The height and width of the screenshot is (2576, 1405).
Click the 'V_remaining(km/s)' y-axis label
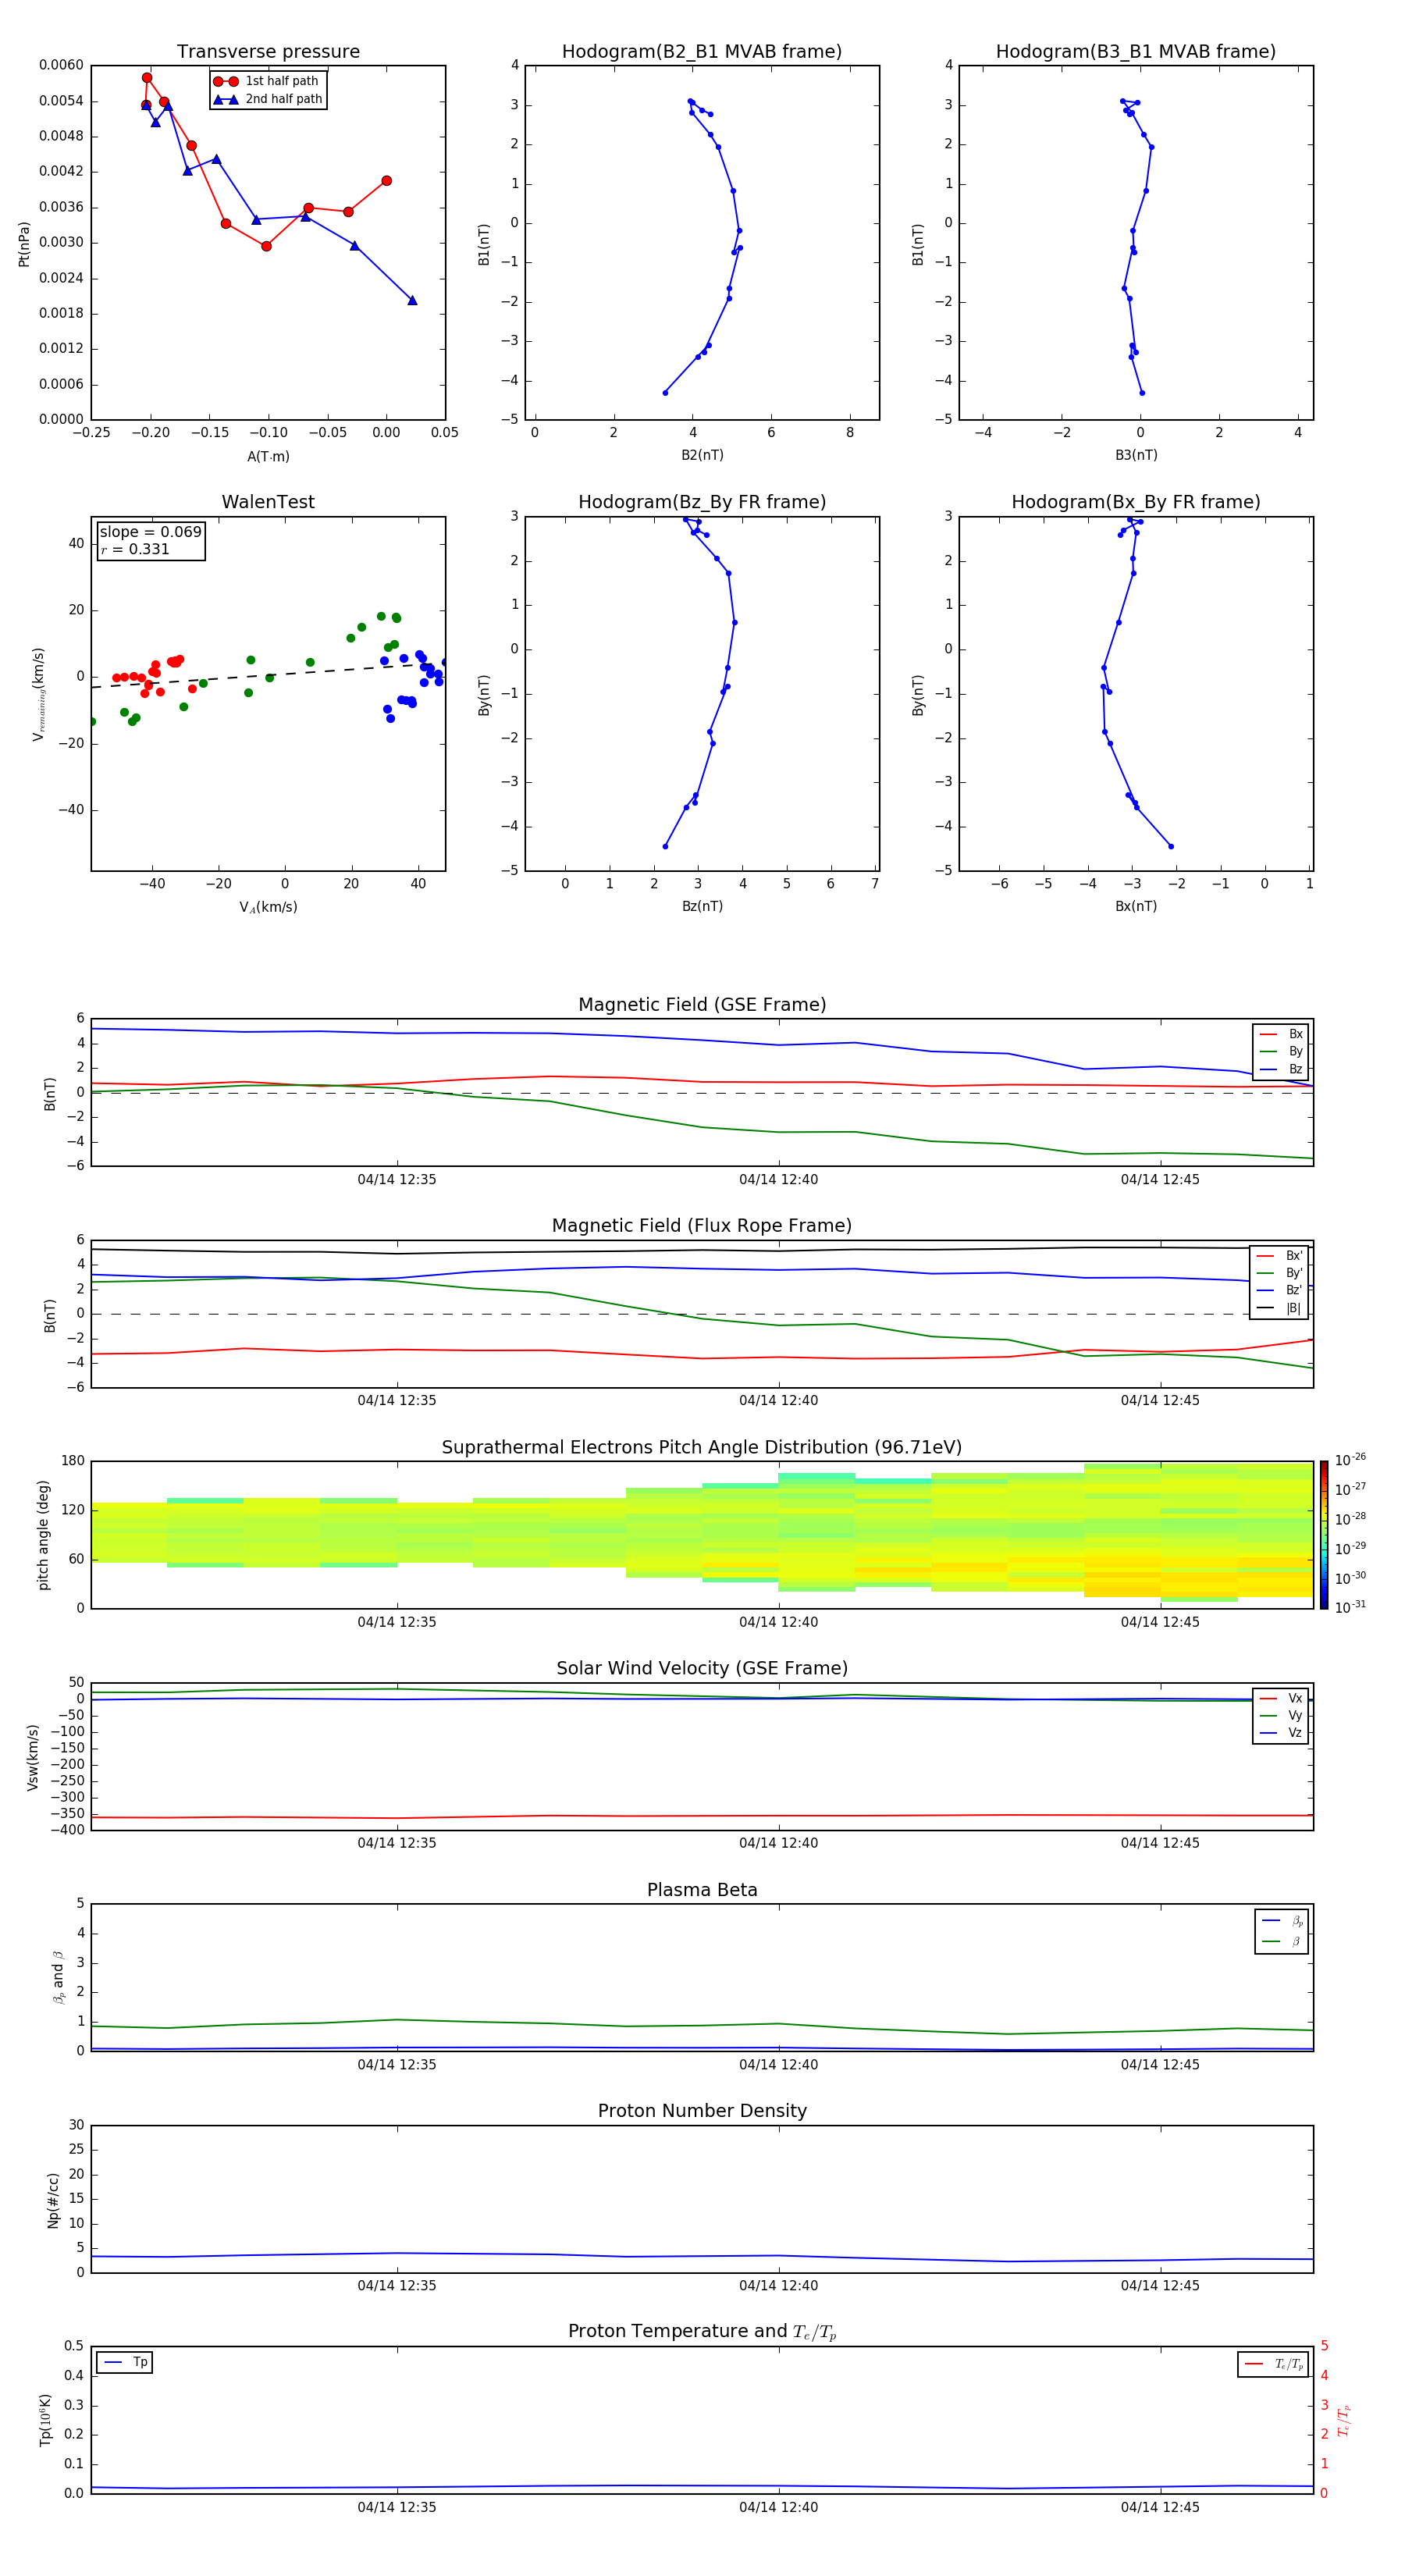click(39, 694)
